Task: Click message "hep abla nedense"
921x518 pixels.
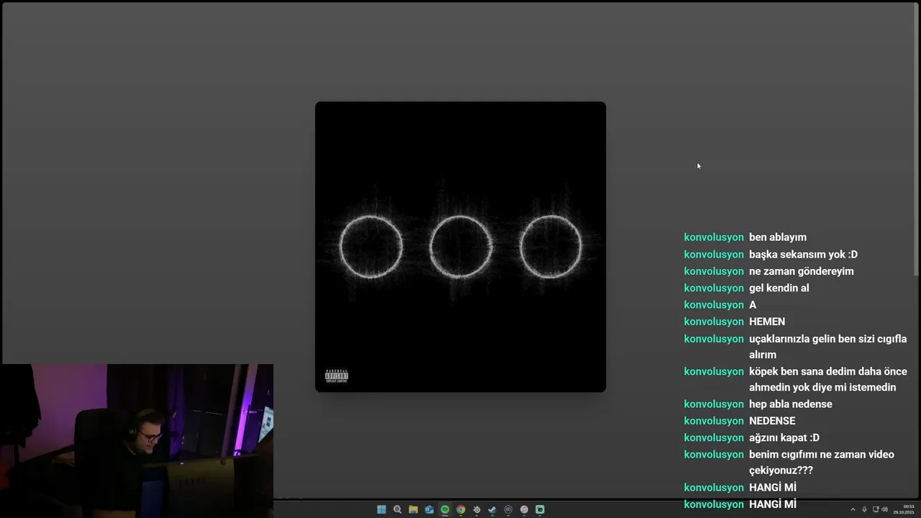Action: coord(791,404)
